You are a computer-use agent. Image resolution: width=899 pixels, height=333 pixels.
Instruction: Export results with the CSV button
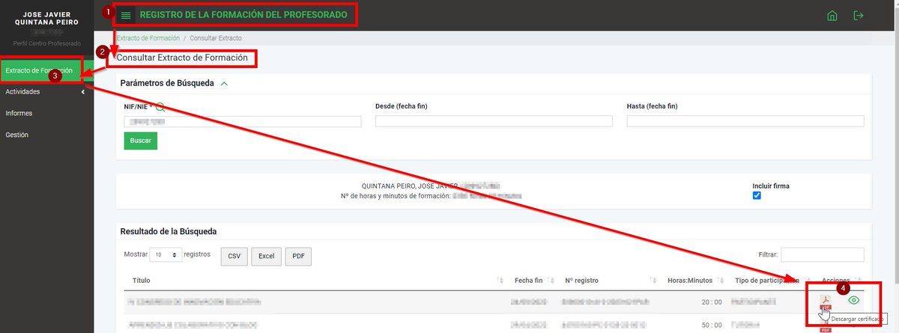click(234, 256)
